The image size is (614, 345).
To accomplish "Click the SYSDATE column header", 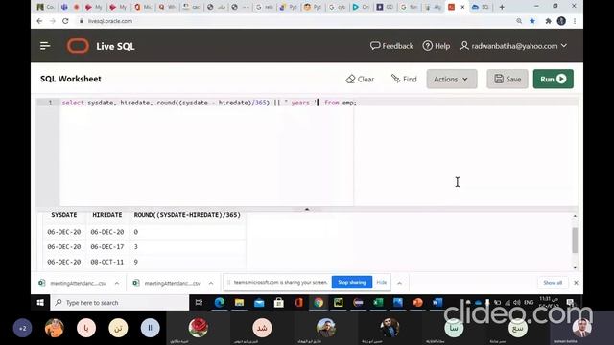I will (x=64, y=215).
